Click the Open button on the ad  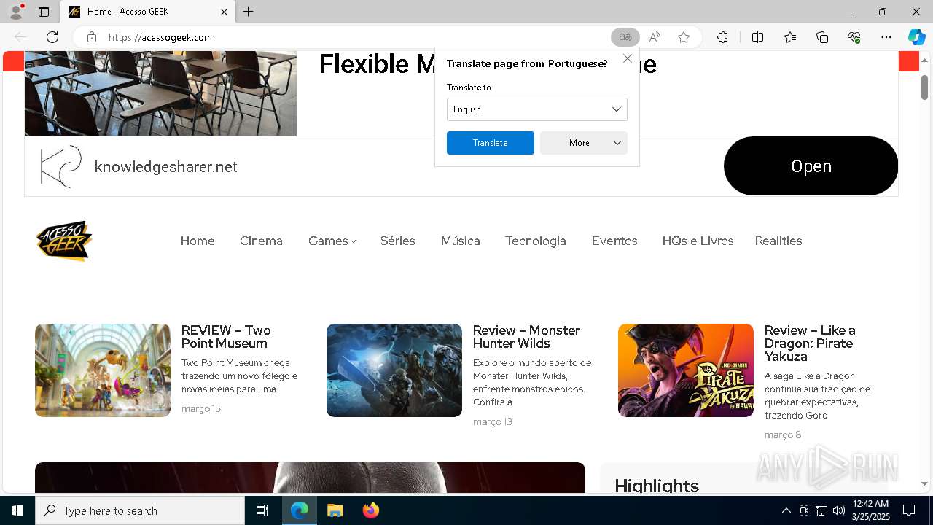pyautogui.click(x=811, y=166)
